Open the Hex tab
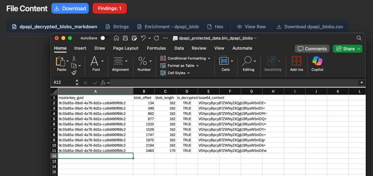The image size is (373, 176). 215,27
